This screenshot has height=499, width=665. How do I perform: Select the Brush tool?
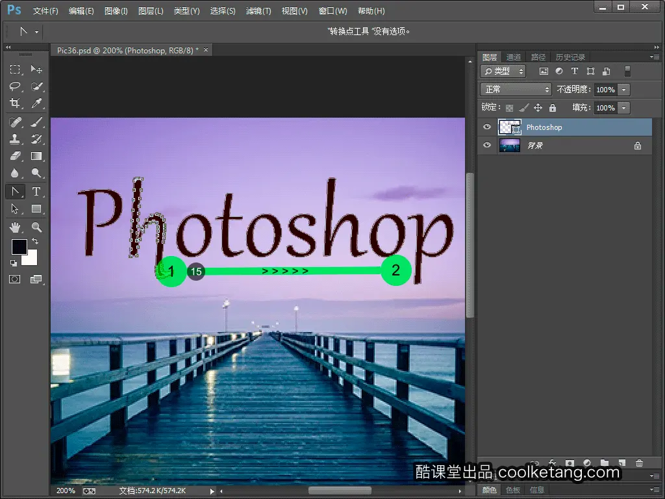click(36, 122)
